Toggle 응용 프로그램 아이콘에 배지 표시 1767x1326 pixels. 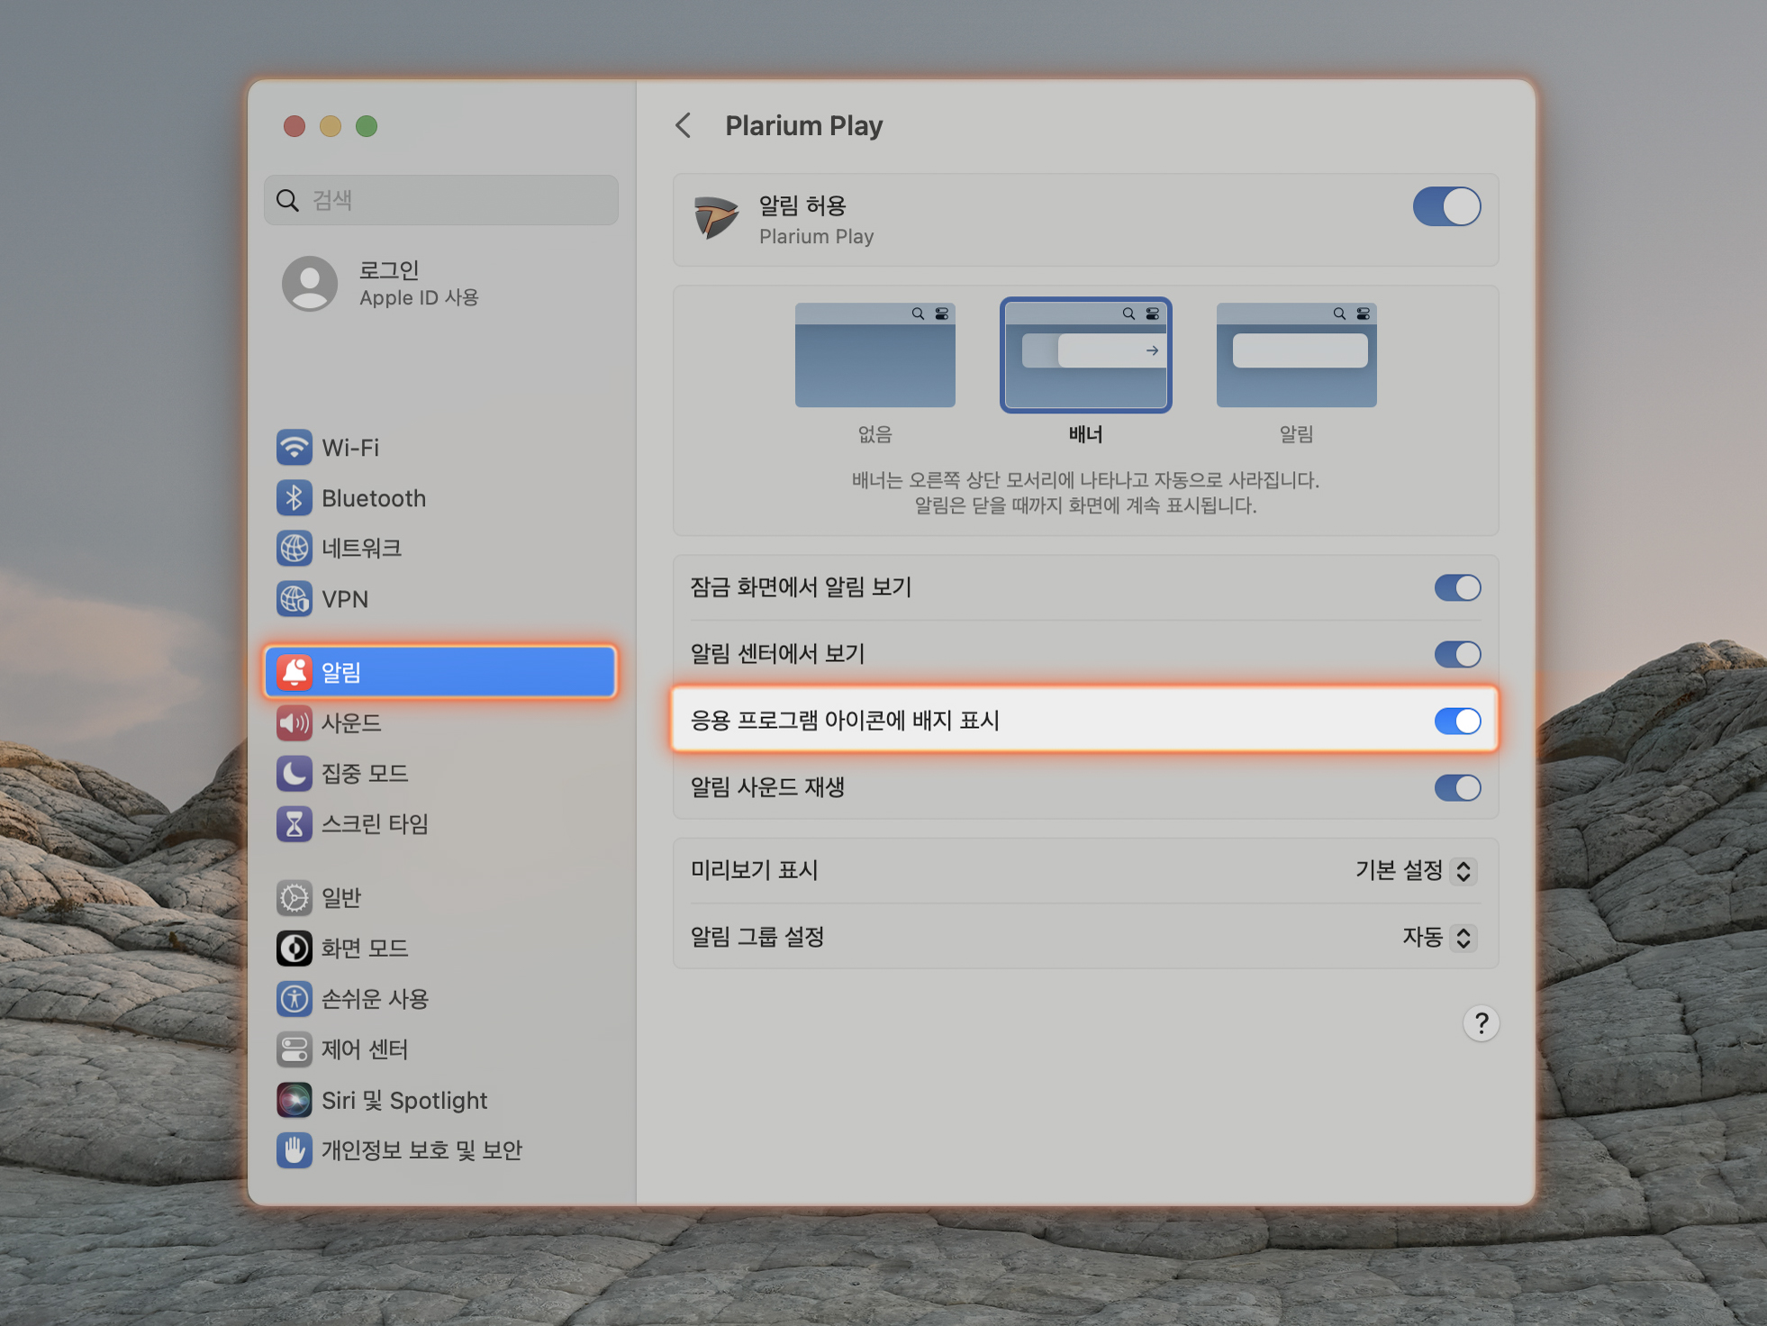(x=1456, y=722)
